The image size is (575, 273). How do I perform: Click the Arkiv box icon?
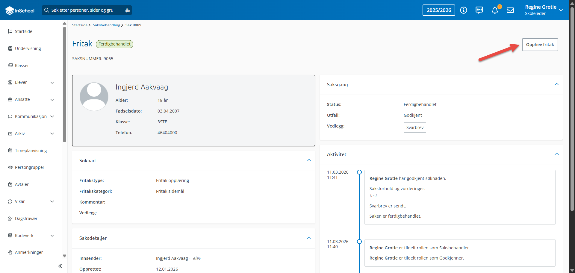click(10, 134)
